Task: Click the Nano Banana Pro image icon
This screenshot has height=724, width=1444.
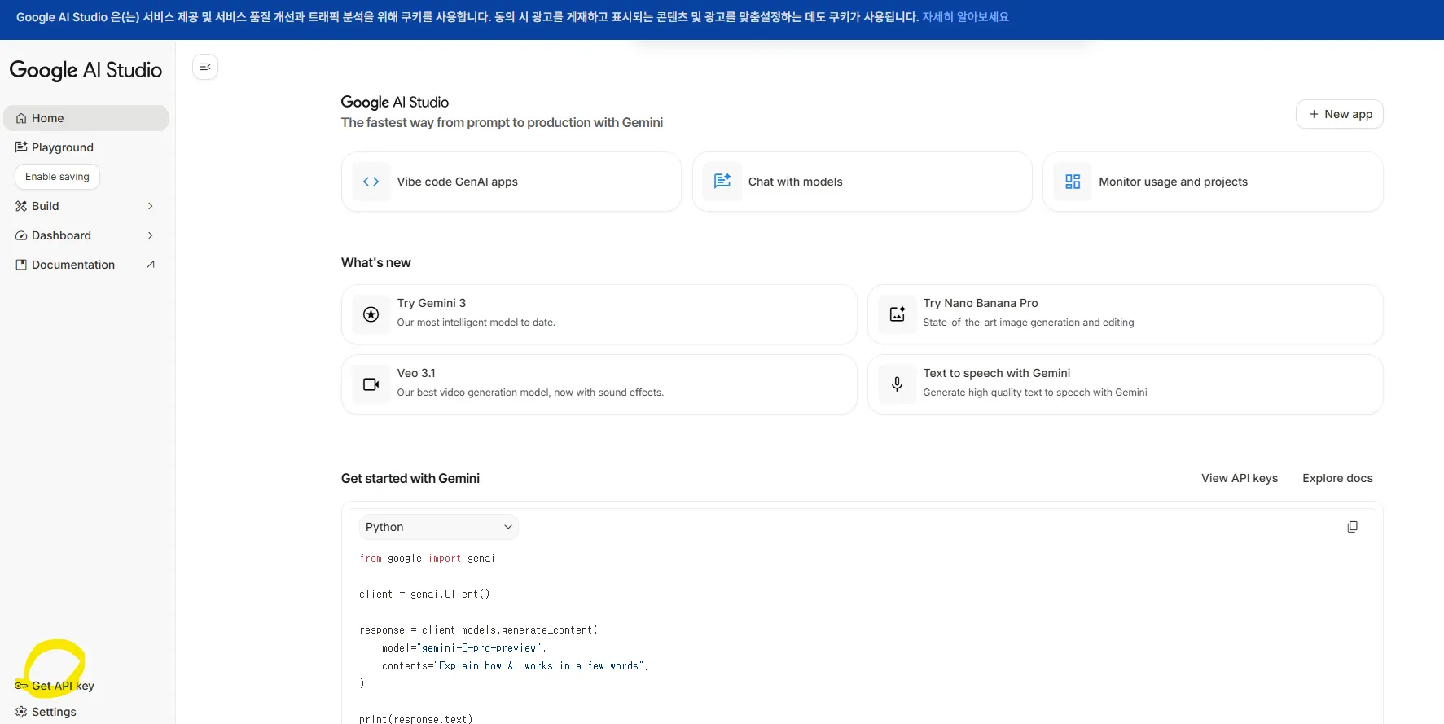Action: [898, 314]
